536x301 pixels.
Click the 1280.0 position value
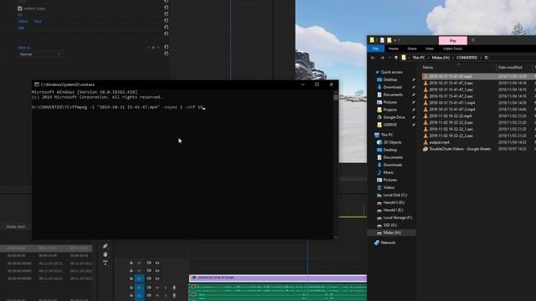[x=23, y=21]
